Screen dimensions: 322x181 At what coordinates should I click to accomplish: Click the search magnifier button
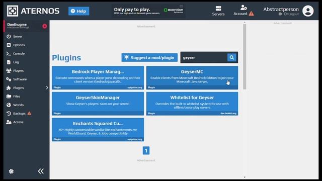point(231,58)
